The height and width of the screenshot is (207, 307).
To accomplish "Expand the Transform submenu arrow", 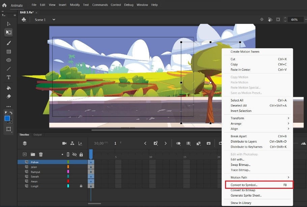I will pos(288,118).
